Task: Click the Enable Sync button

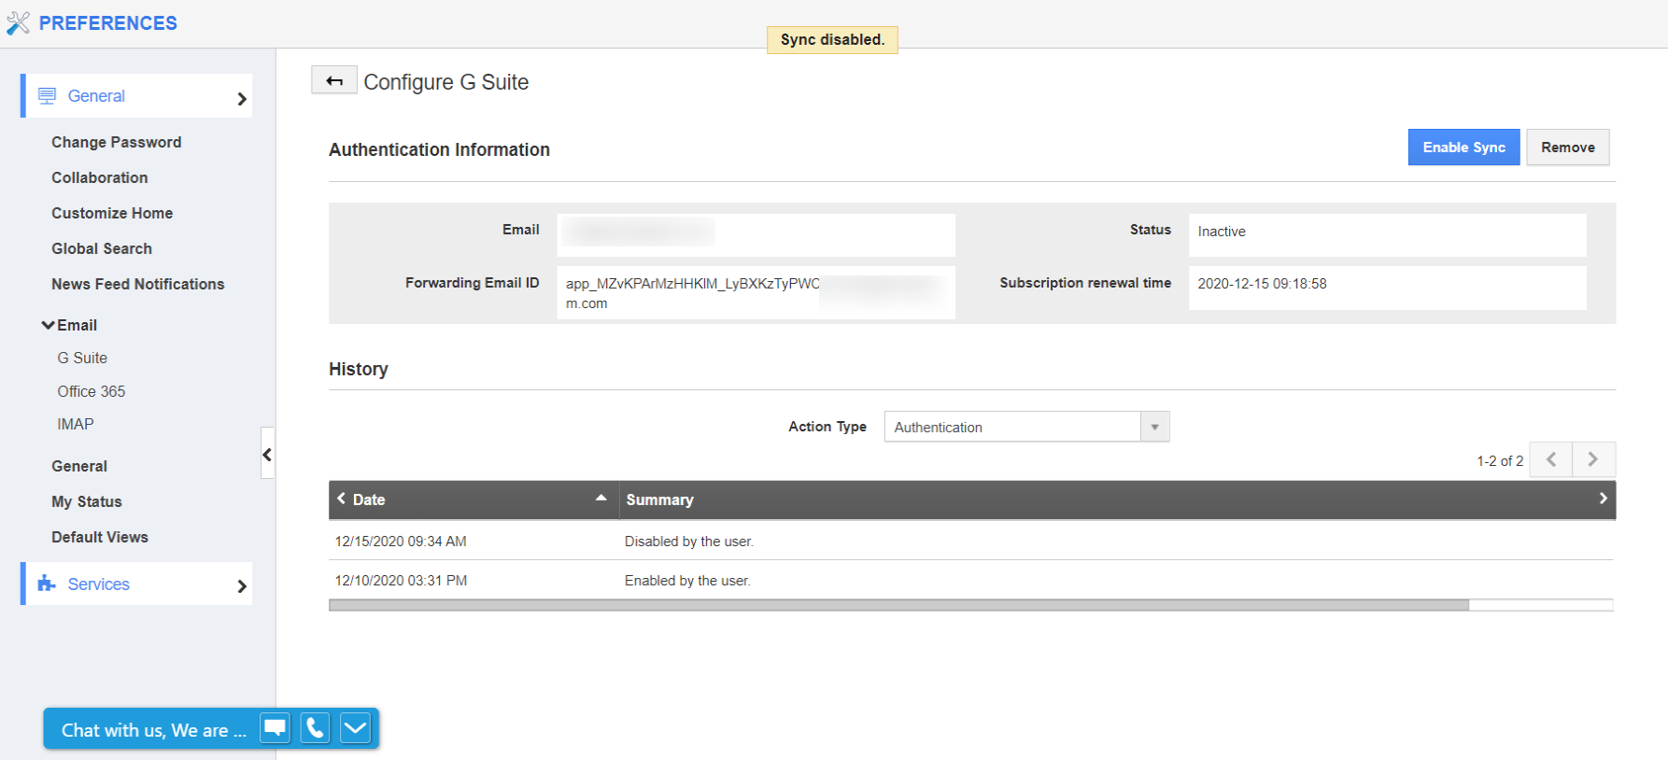Action: (x=1463, y=148)
